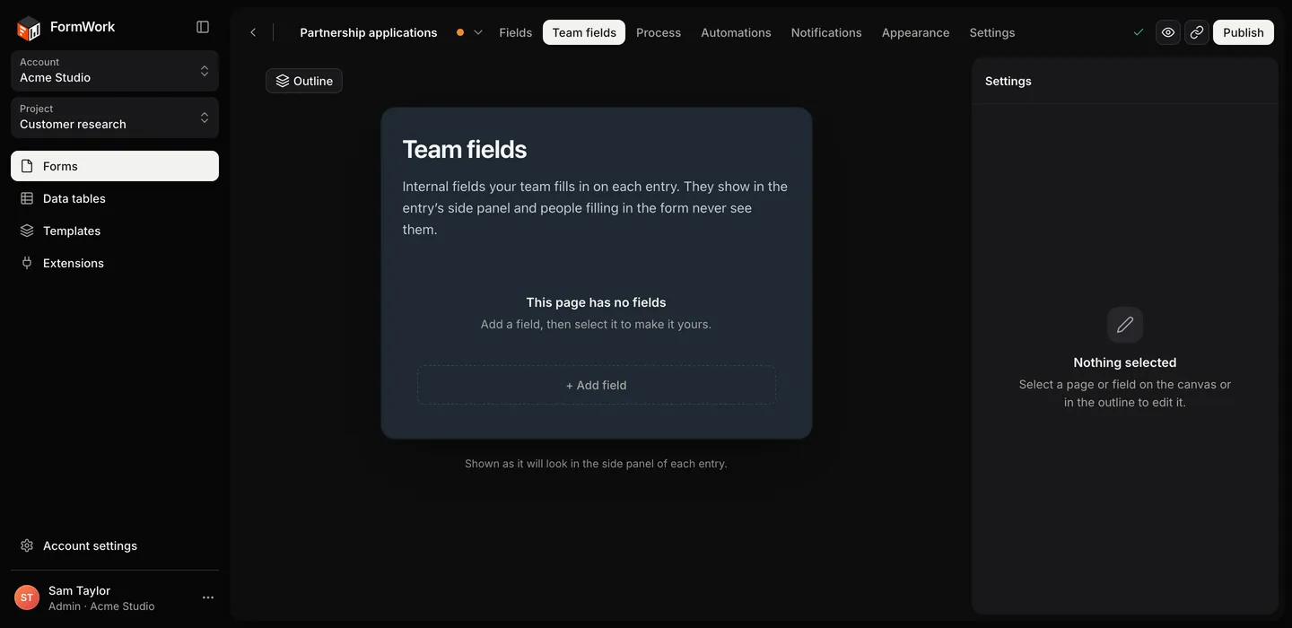Click the Sam Taylor avatar
The image size is (1292, 628).
pyautogui.click(x=27, y=597)
